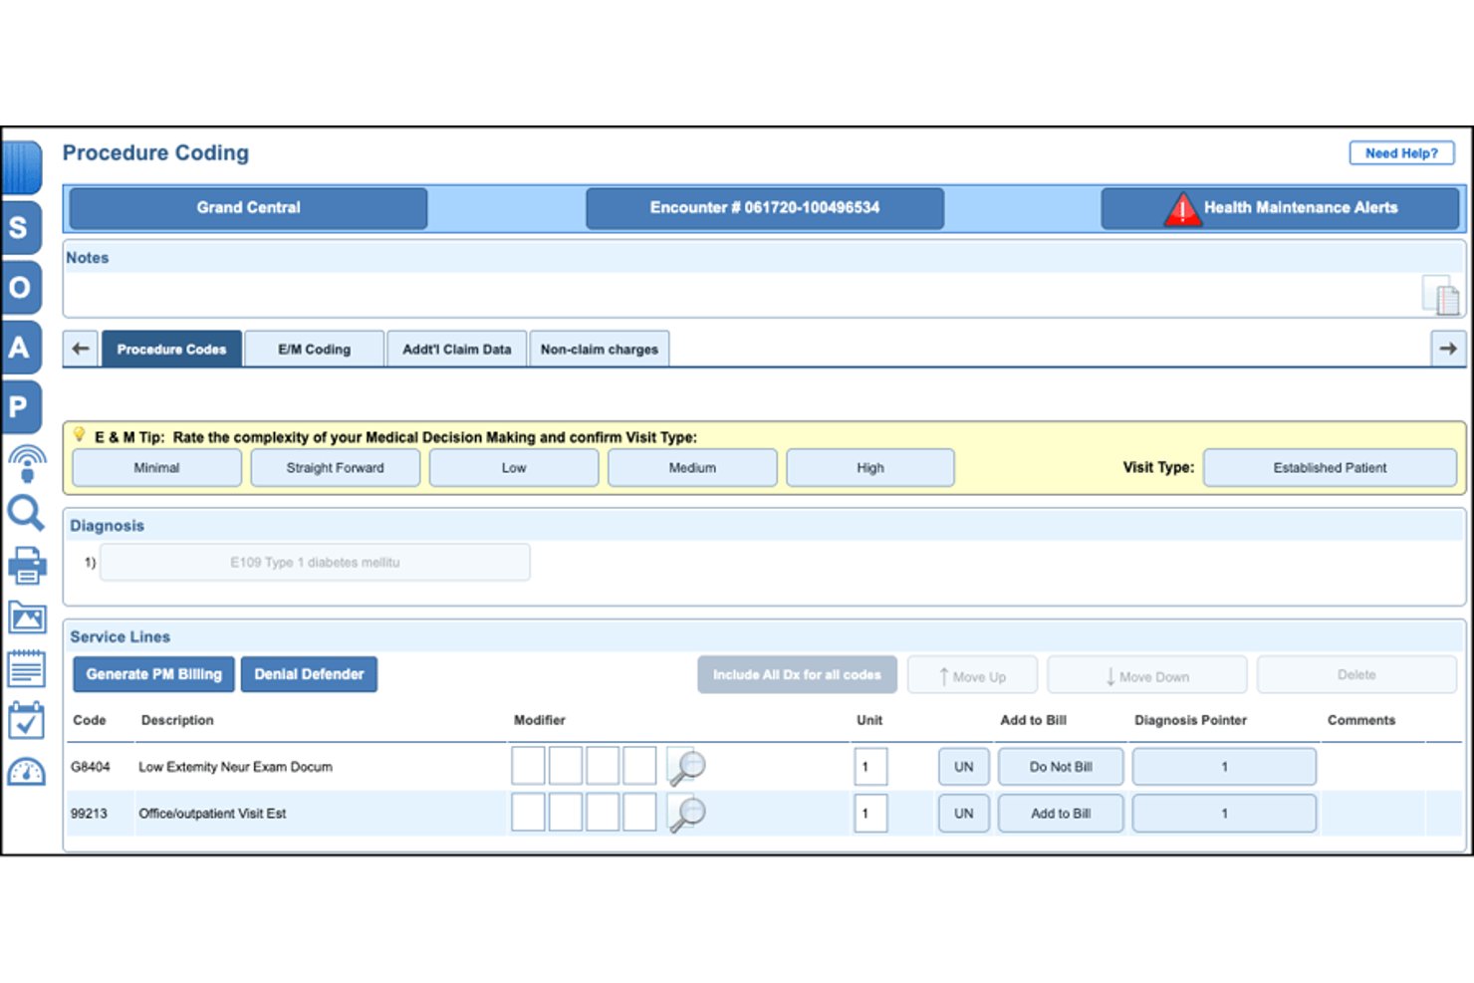Screen dimensions: 1474x983
Task: Click the magnifying glass search icon in sidebar
Action: [26, 514]
